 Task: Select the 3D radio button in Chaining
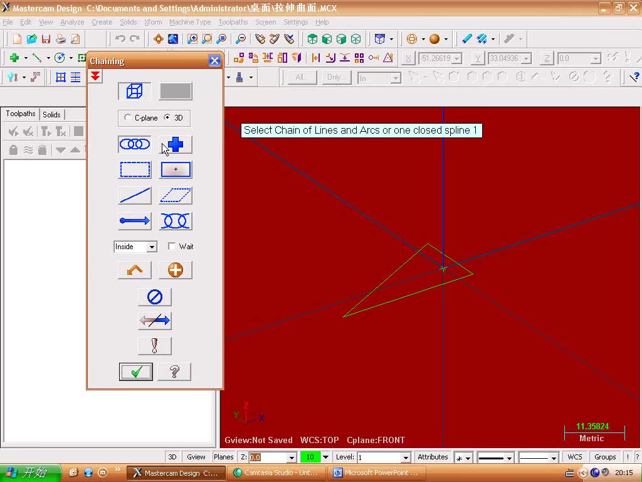167,117
